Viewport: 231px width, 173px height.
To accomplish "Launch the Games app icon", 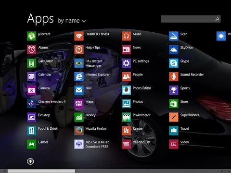I will tap(31, 144).
